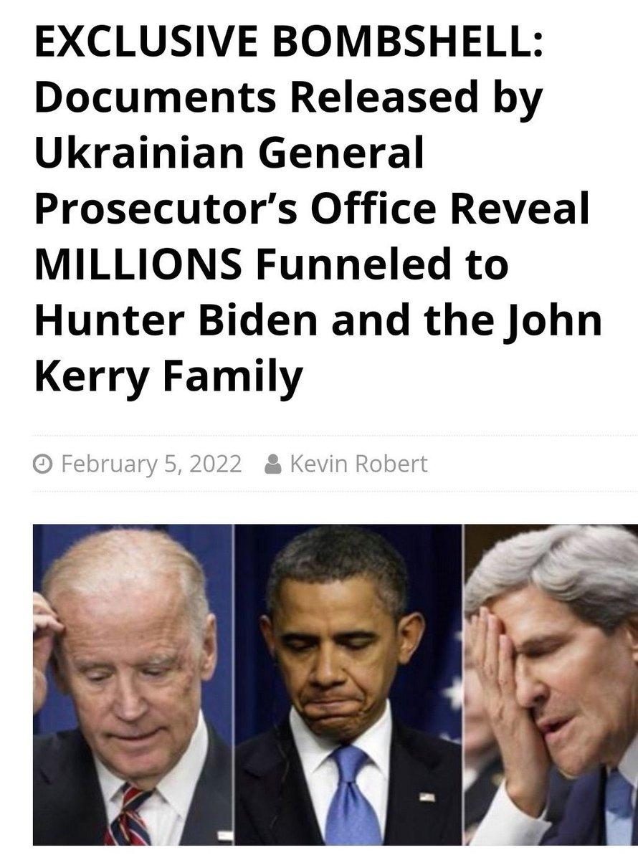The image size is (638, 860).
Task: Click the words 'Ukrainian General' in headline
Action: coord(229,155)
